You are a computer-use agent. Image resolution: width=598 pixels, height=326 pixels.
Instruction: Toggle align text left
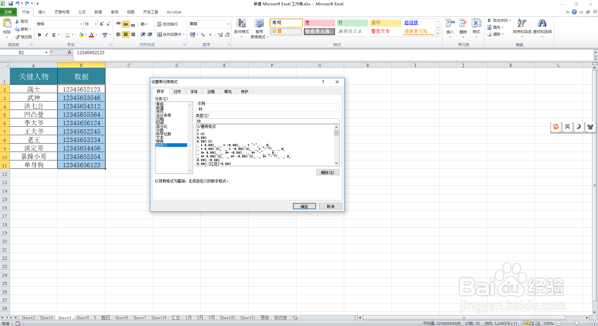coord(119,35)
